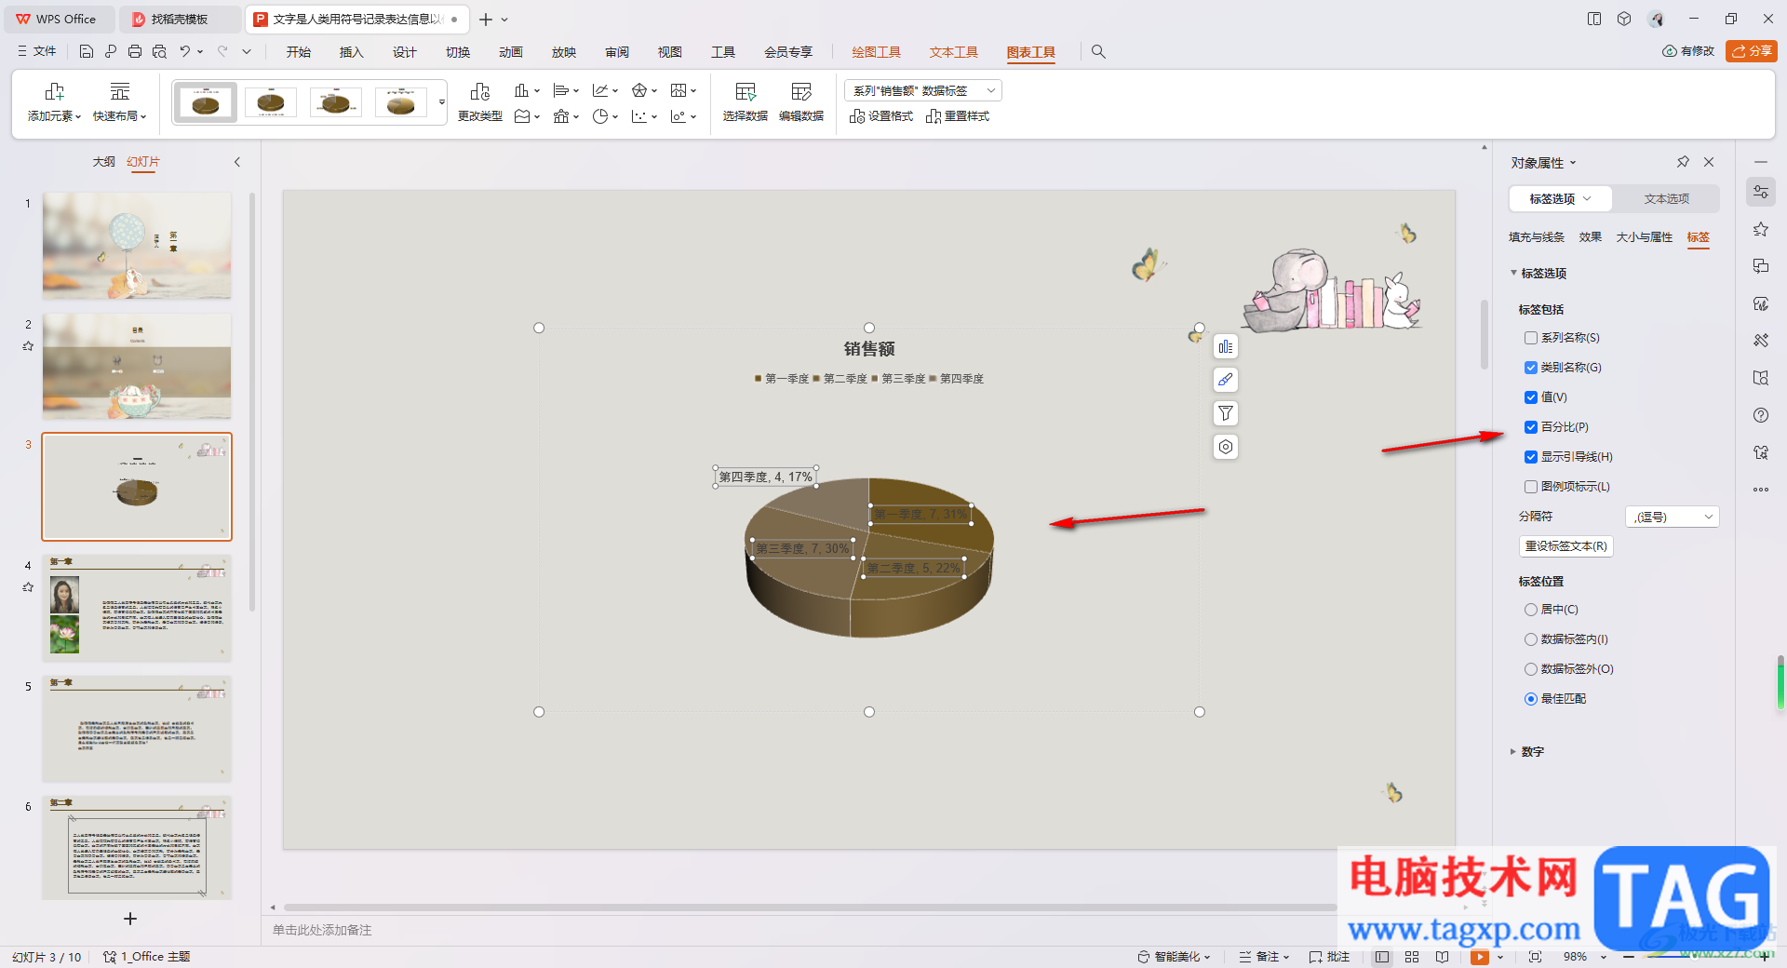This screenshot has height=968, width=1787.
Task: Open the column chart type gallery
Action: click(x=527, y=90)
